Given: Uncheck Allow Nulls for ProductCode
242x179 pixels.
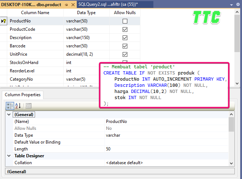Looking at the screenshot, I should point(125,29).
